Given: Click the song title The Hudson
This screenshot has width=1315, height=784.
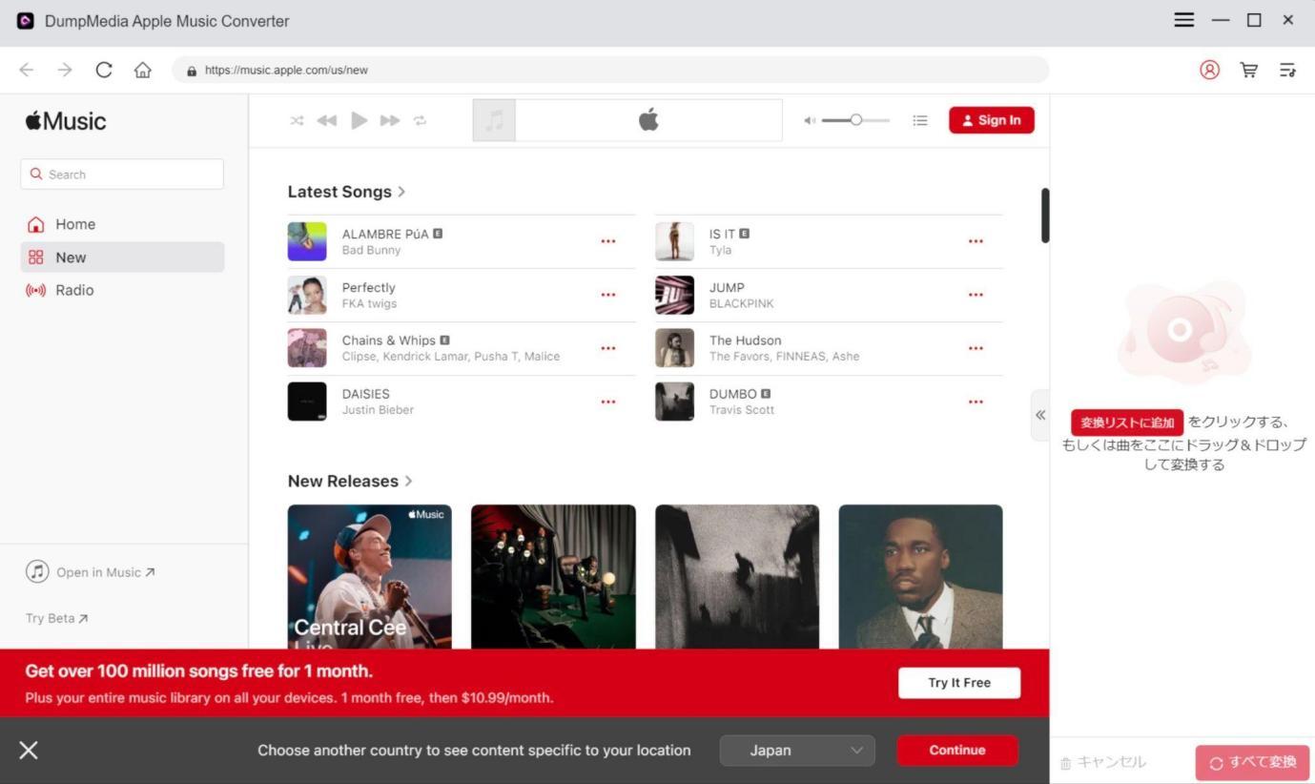Looking at the screenshot, I should point(746,340).
